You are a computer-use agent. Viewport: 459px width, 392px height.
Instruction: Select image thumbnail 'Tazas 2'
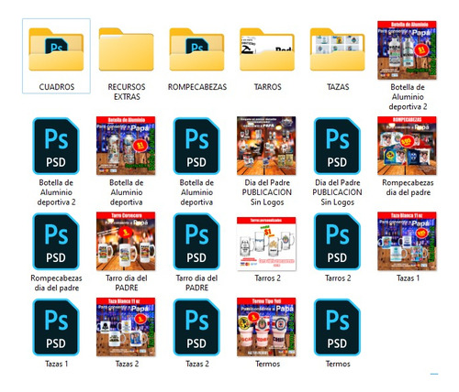tap(126, 327)
